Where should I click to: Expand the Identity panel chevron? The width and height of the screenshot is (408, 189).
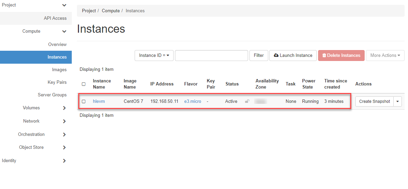[64, 161]
